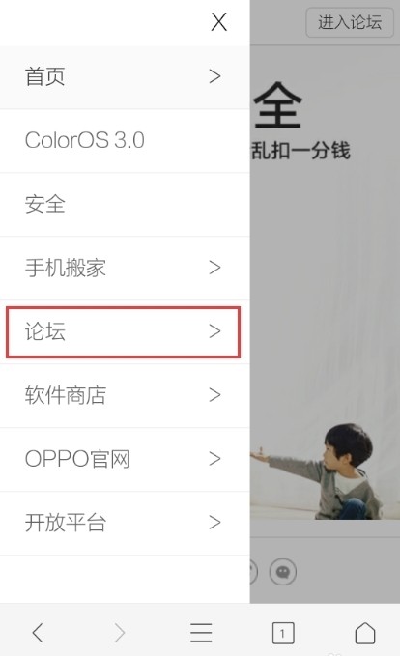400x656 pixels.
Task: Open the browser hamburger menu
Action: click(x=201, y=632)
